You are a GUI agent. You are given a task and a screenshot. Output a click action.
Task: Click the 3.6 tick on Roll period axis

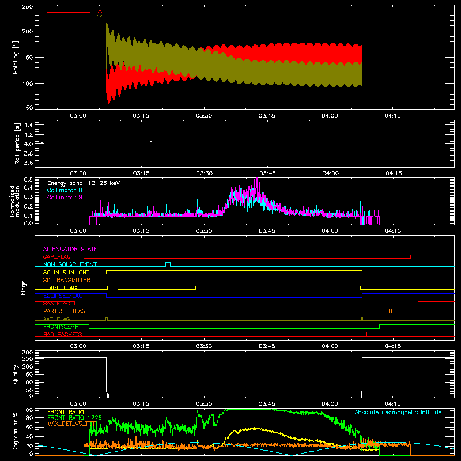pos(28,163)
